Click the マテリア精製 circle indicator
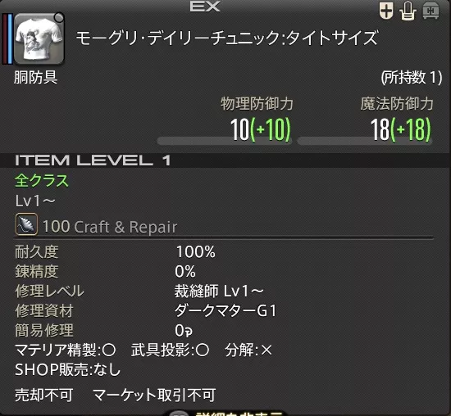Viewport: 451px width, 416px height. pyautogui.click(x=109, y=350)
